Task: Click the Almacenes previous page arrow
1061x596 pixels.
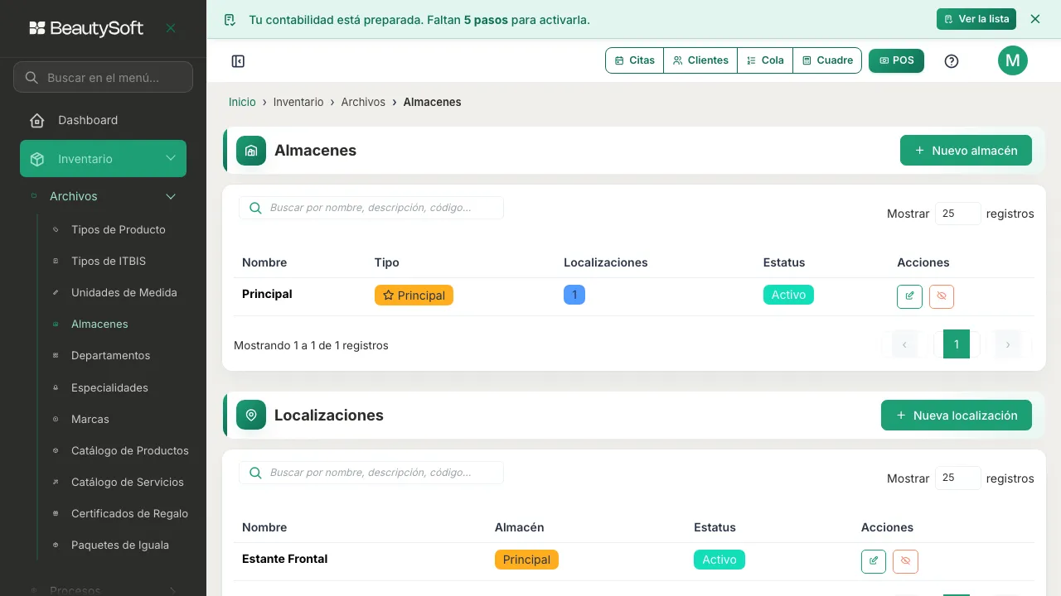Action: (x=905, y=344)
